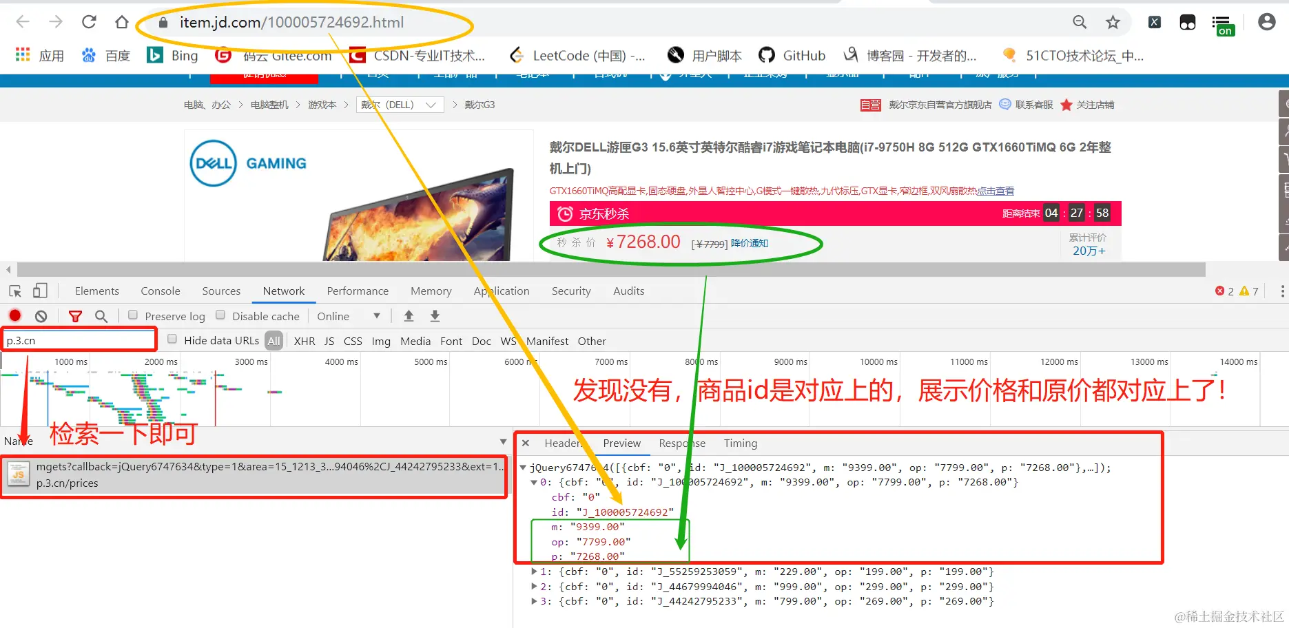Click the zoom magnifier icon in address bar

pos(1080,22)
